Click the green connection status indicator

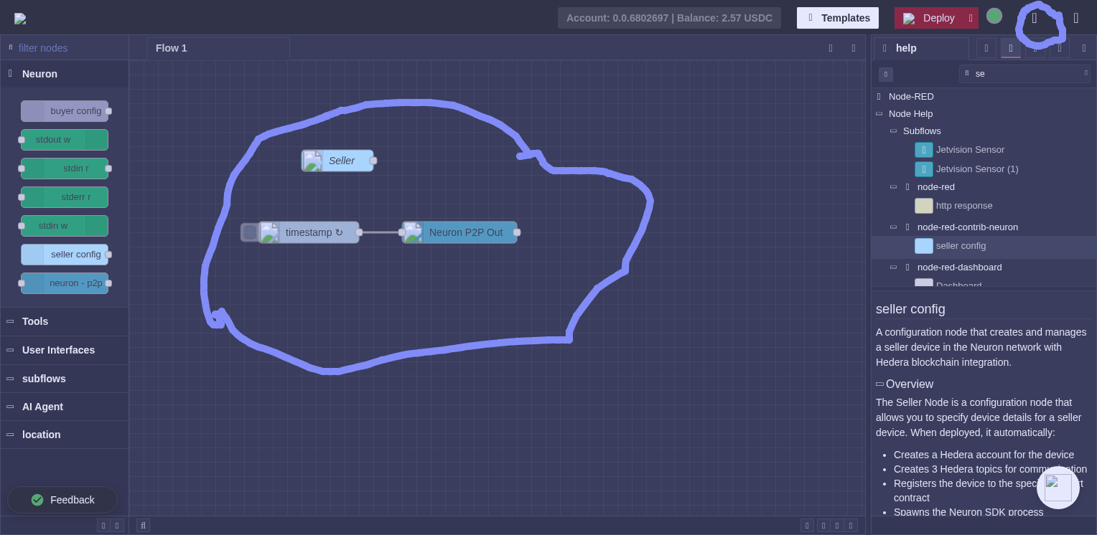click(994, 16)
